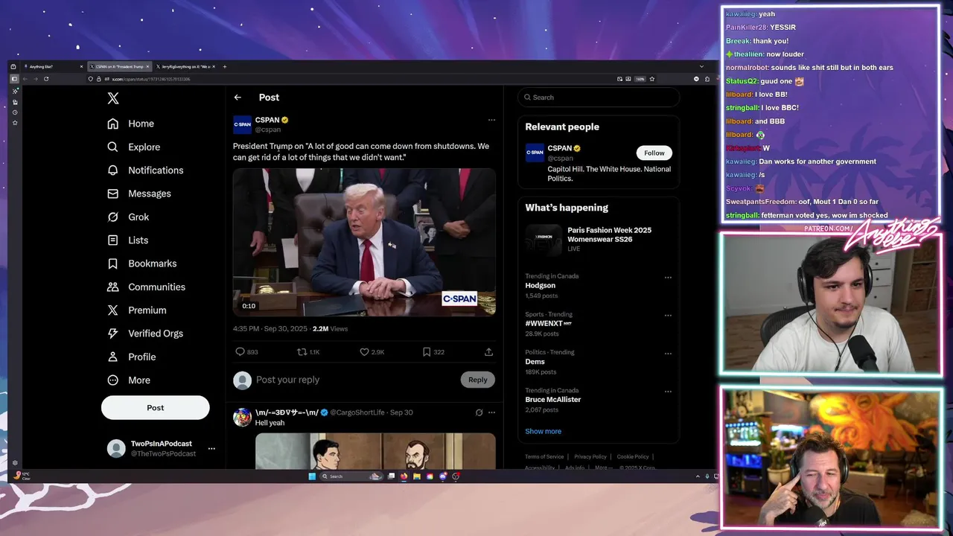Switch to the 'Anything Else?' browser tab
The width and height of the screenshot is (953, 536).
tap(53, 67)
